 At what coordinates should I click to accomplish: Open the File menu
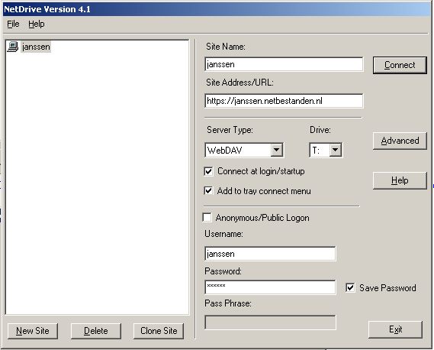[x=13, y=24]
